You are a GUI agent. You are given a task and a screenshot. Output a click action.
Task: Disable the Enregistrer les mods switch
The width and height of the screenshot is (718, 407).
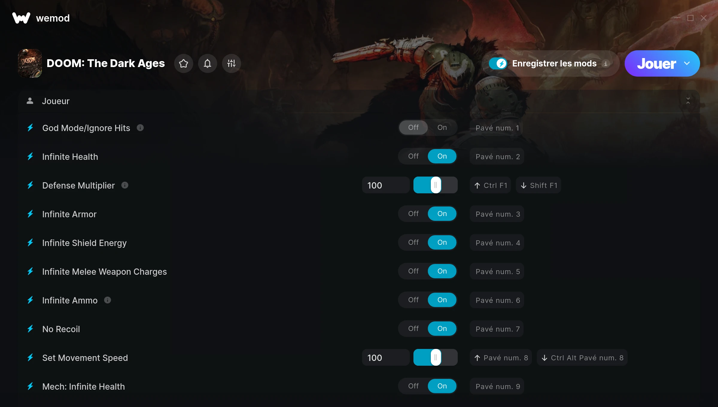click(x=498, y=63)
